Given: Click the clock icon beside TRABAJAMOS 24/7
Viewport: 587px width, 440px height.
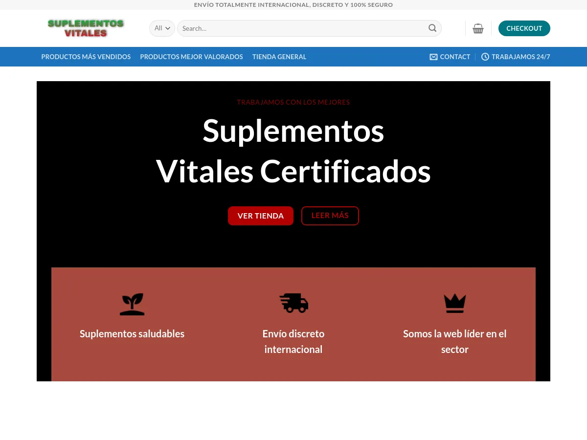Looking at the screenshot, I should click(485, 57).
